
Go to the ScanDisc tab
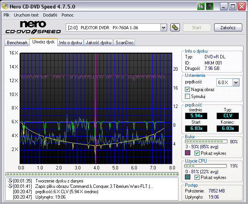pos(125,43)
